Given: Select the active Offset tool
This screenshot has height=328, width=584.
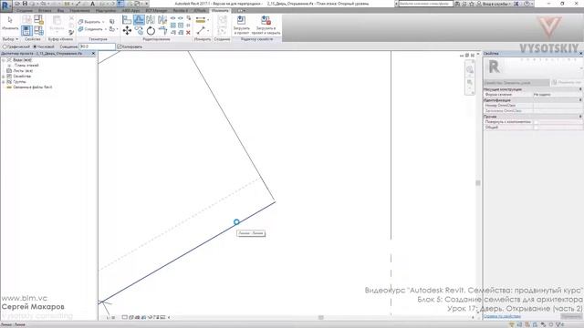Looking at the screenshot, I should pos(139,20).
